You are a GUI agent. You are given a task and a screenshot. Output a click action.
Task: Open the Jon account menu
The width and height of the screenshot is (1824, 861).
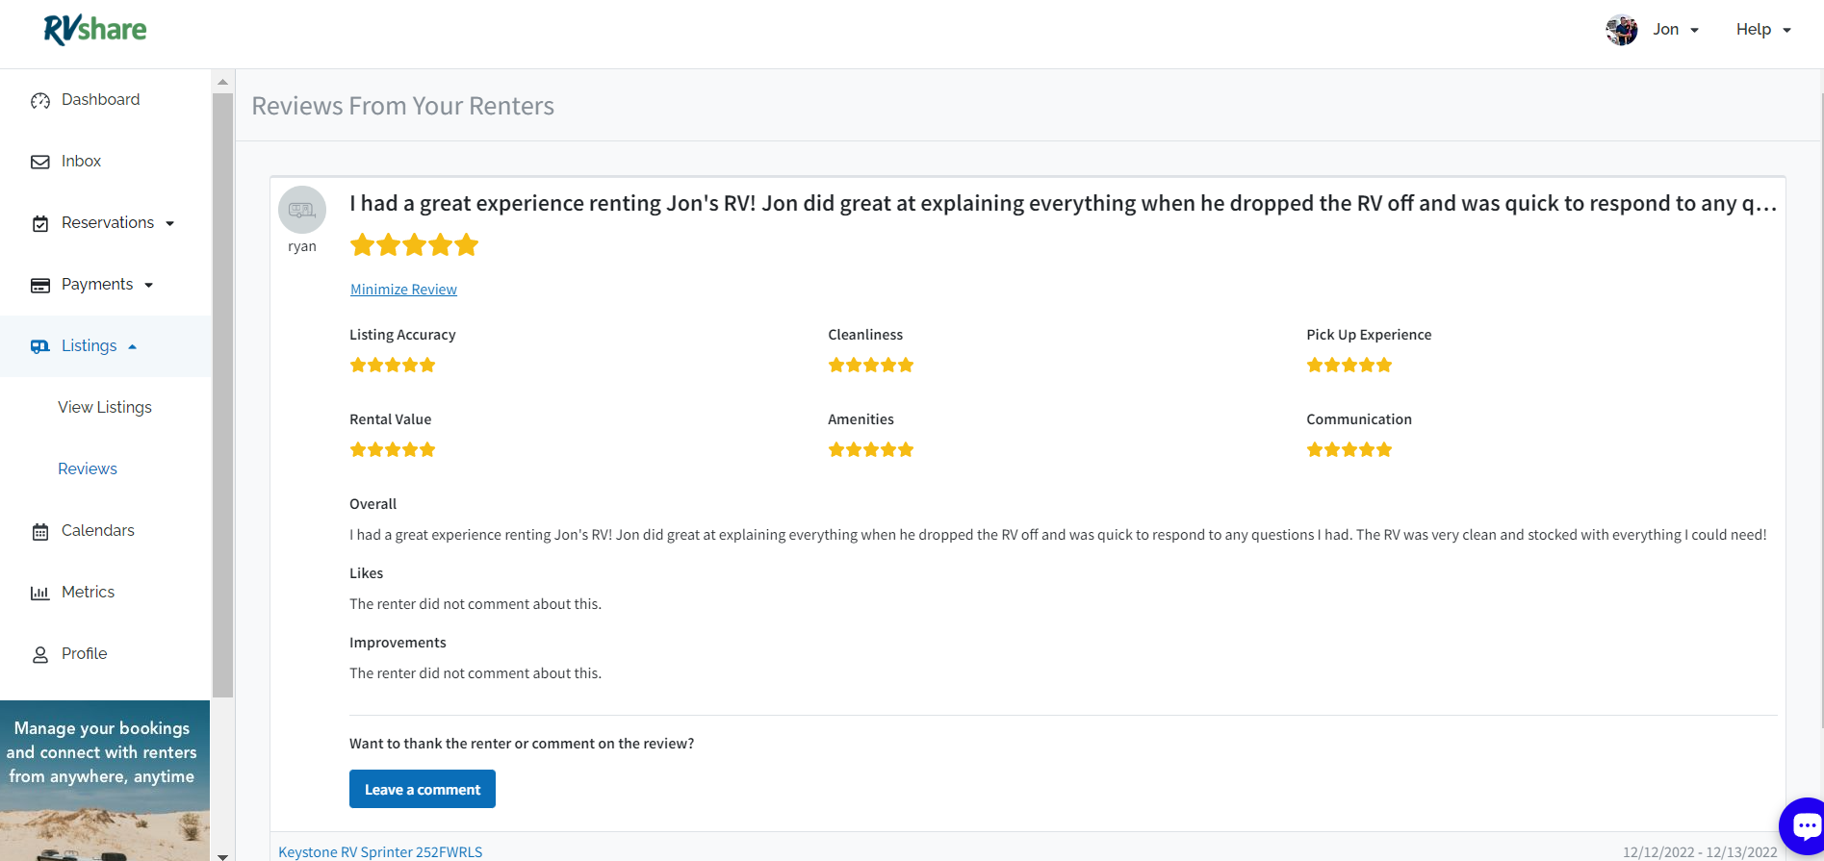tap(1675, 29)
